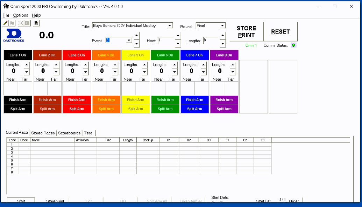Decrease the Heat number with down arrow
The image size is (362, 207).
178,44
